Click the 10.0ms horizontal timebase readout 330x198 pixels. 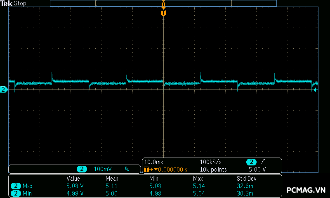click(154, 162)
